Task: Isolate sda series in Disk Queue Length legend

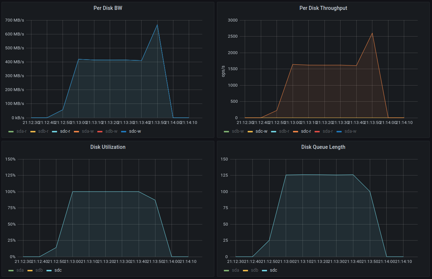Action: pyautogui.click(x=236, y=270)
